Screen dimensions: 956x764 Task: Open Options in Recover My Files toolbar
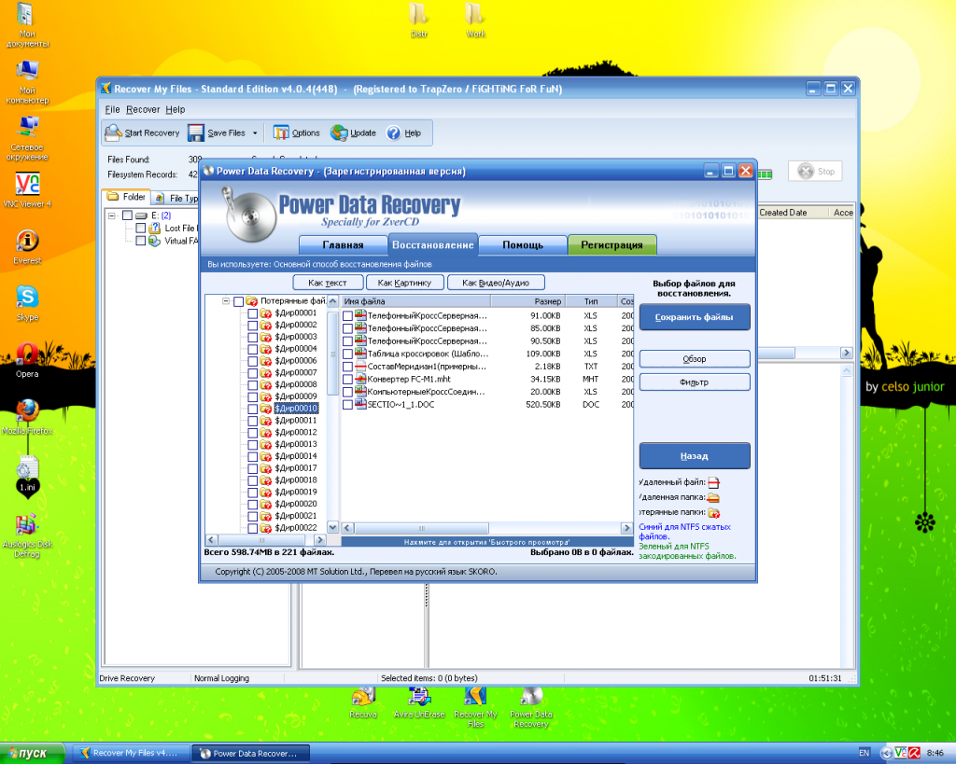point(296,132)
